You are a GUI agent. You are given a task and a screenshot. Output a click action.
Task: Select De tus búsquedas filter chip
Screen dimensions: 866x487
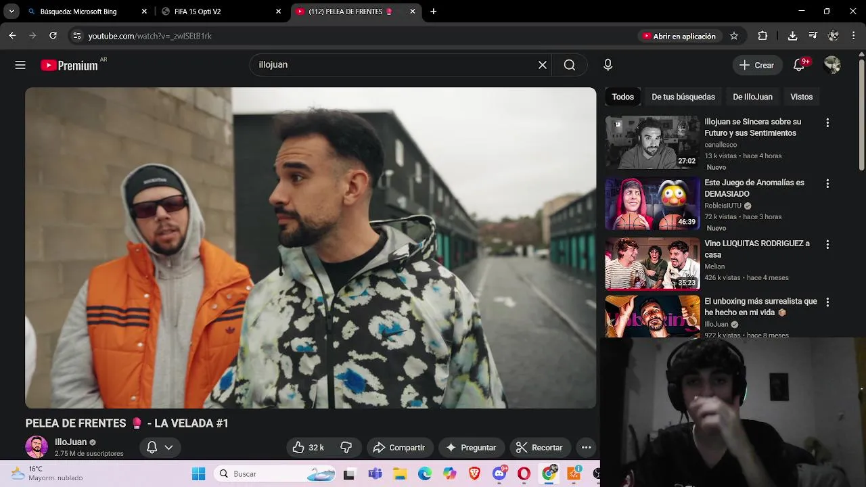(x=683, y=97)
